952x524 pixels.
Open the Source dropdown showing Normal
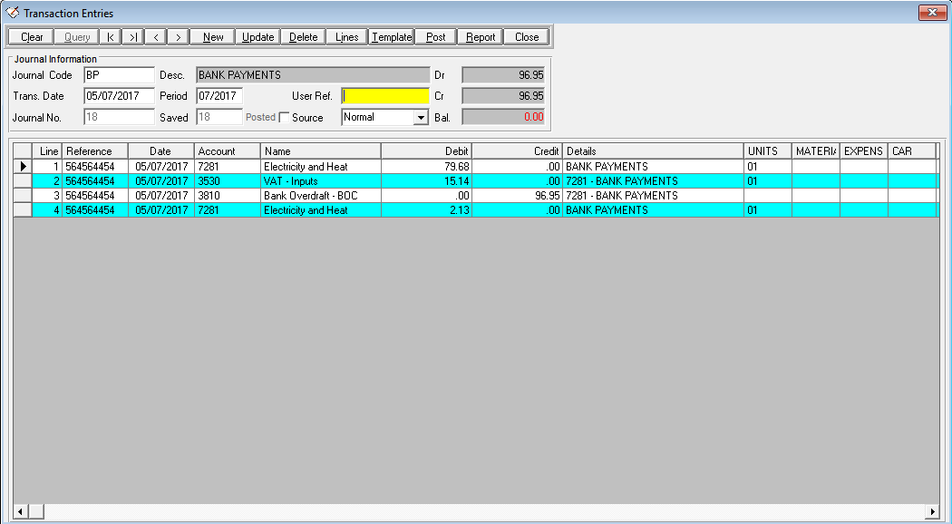tap(421, 117)
